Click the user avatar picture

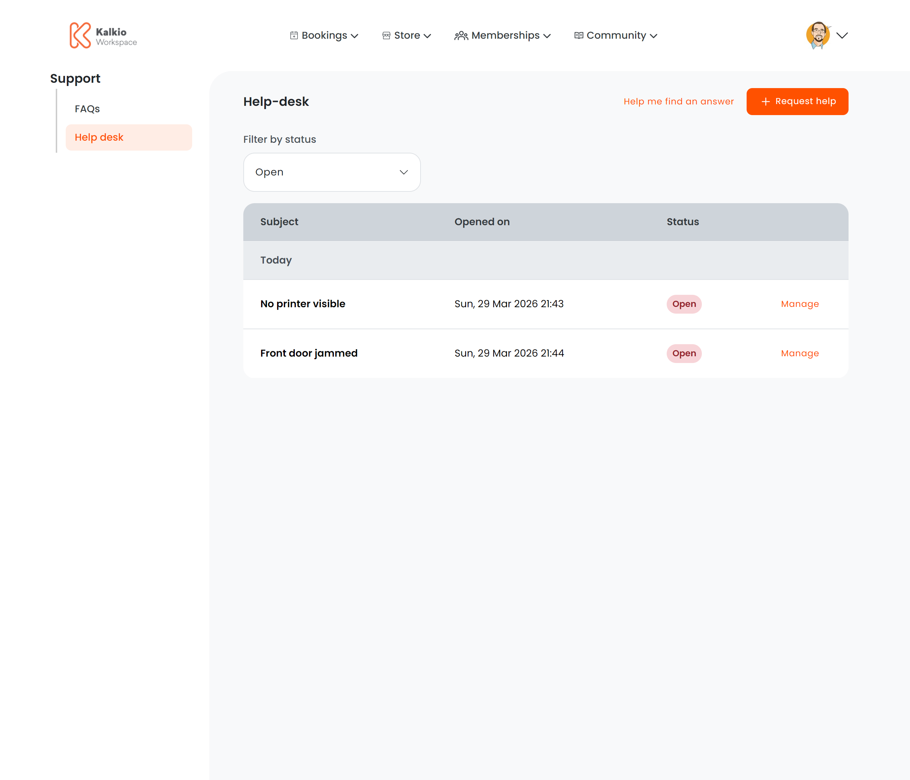tap(818, 35)
